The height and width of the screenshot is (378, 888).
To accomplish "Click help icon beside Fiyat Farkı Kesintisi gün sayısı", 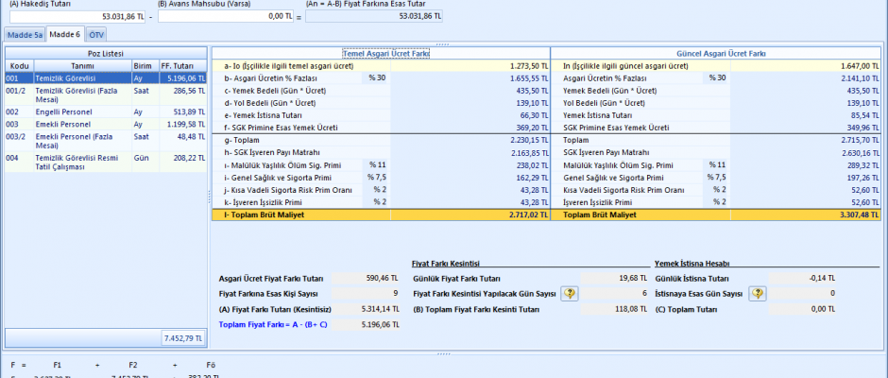I will click(570, 294).
